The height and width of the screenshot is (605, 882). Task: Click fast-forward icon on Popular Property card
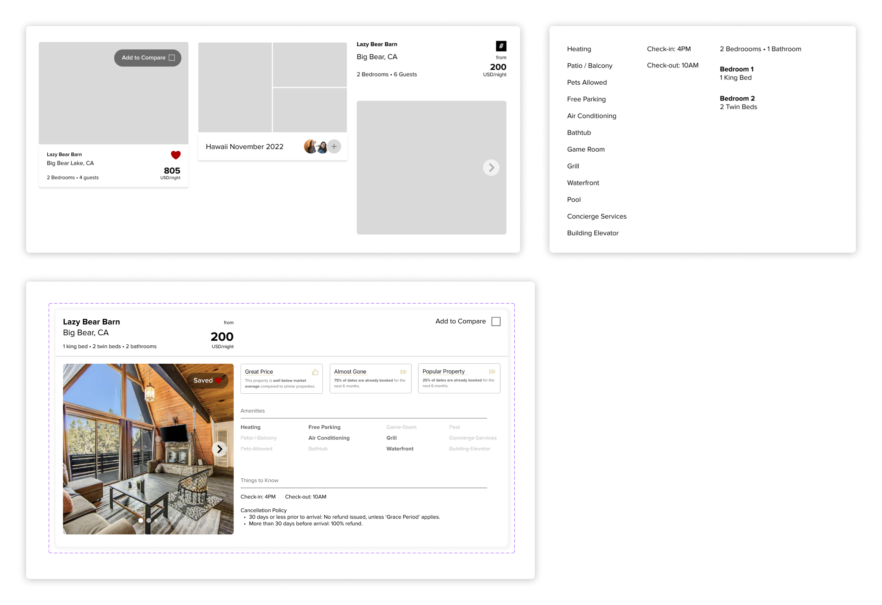(492, 371)
